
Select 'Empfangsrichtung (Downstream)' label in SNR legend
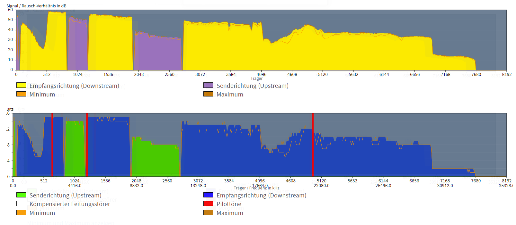coord(74,86)
